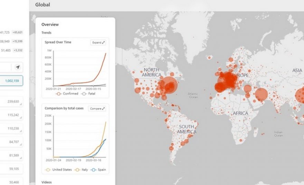
Task: Open the row with 110,238 cases
Action: (x=11, y=128)
